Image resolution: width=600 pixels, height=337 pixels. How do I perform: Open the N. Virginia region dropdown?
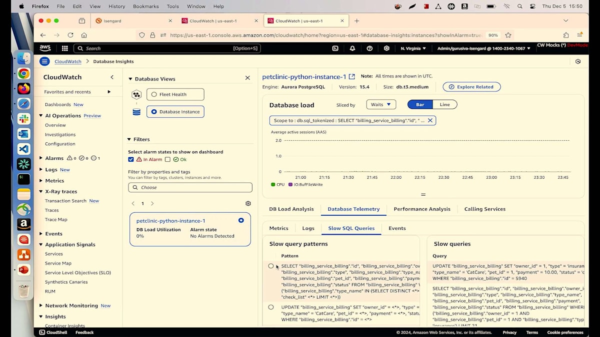click(413, 48)
